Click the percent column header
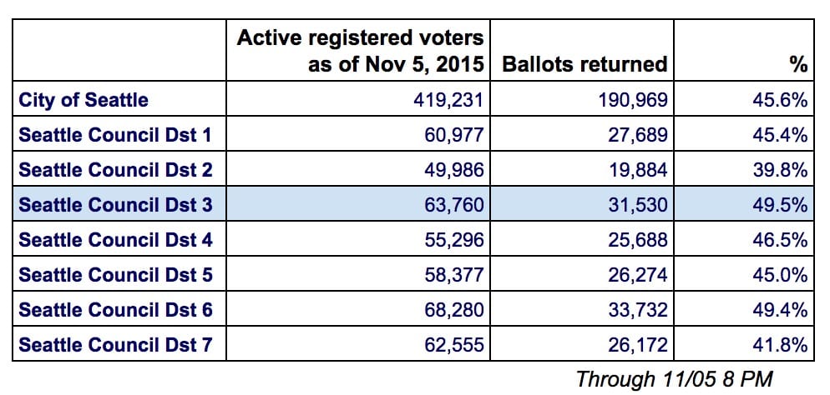The width and height of the screenshot is (830, 395). (x=797, y=64)
